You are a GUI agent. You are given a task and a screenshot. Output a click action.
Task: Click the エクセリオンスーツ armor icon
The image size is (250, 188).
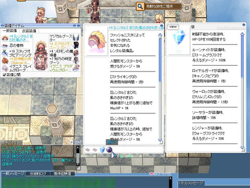[76, 45]
